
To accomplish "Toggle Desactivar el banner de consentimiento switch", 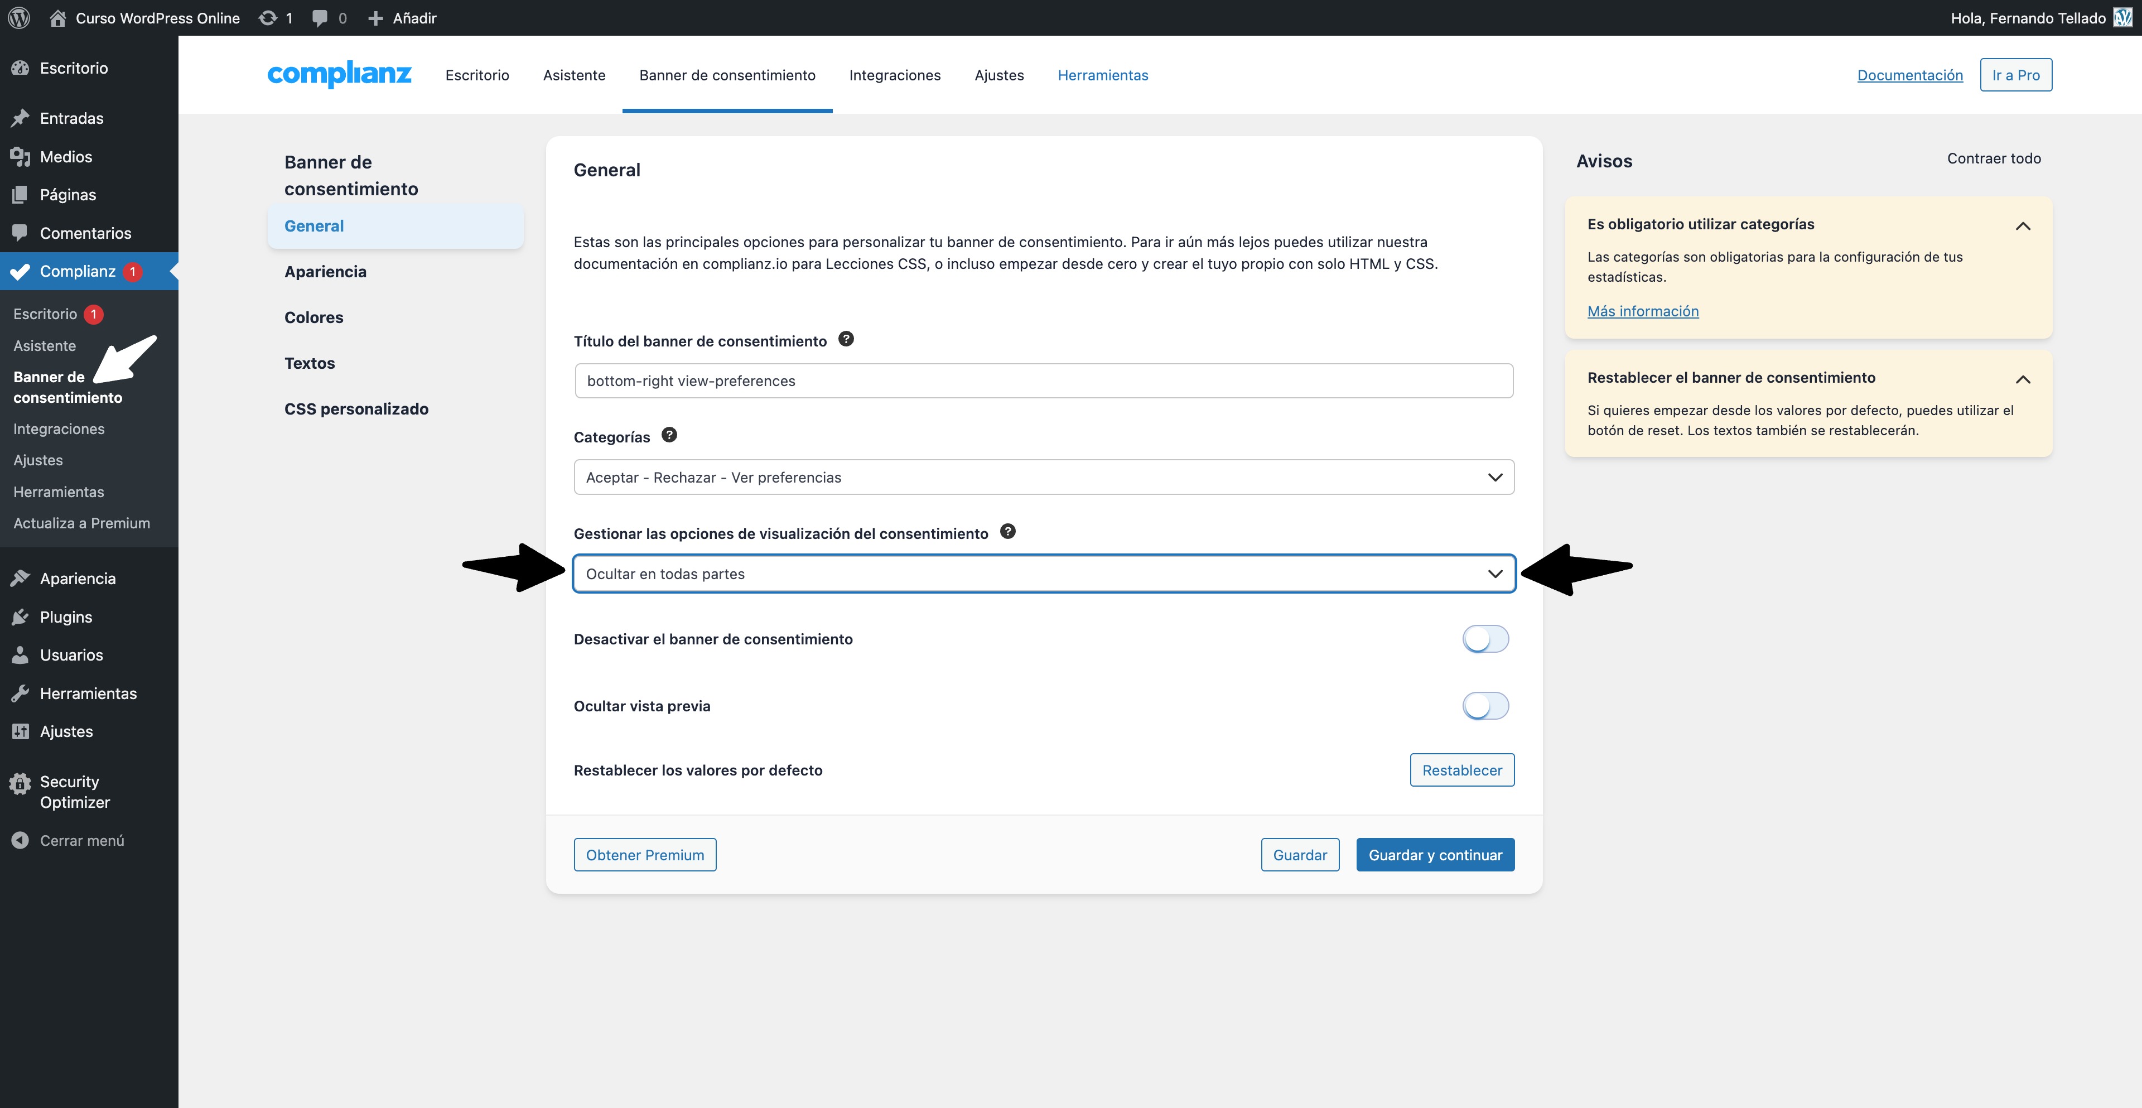I will (x=1485, y=639).
